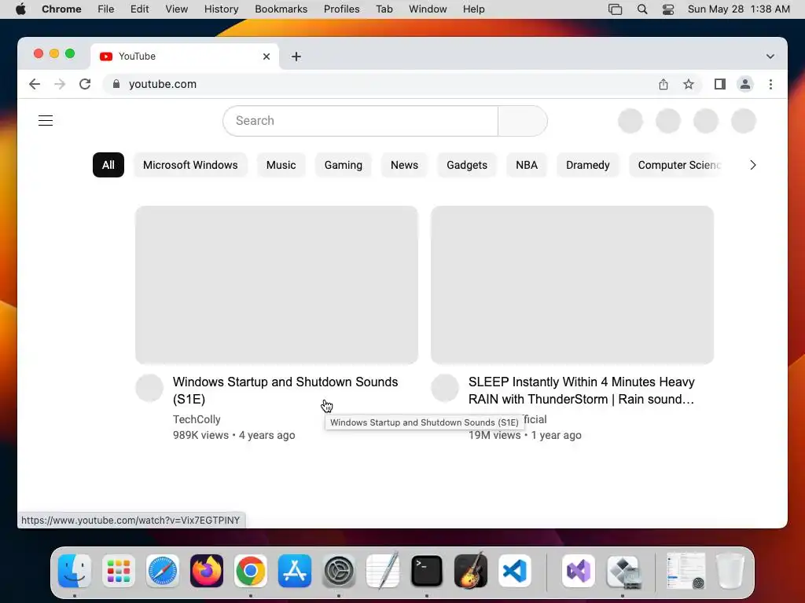
Task: Close the YouTube tab
Action: (266, 57)
